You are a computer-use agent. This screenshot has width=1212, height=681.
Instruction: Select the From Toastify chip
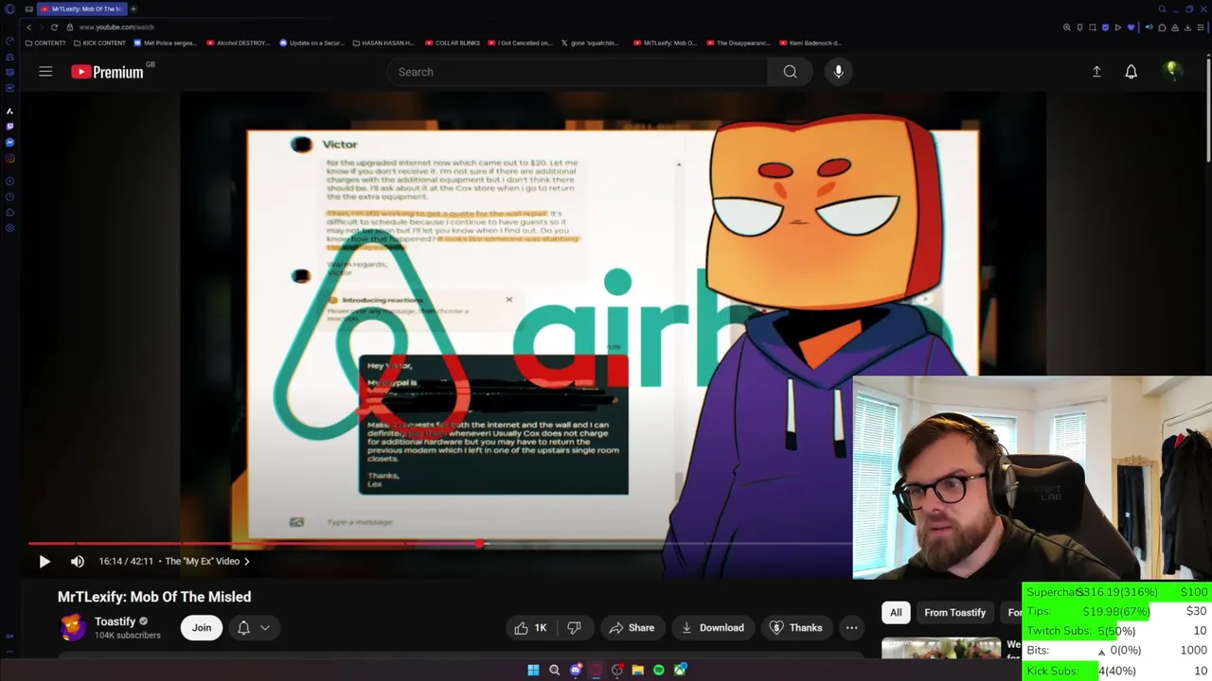pos(954,613)
